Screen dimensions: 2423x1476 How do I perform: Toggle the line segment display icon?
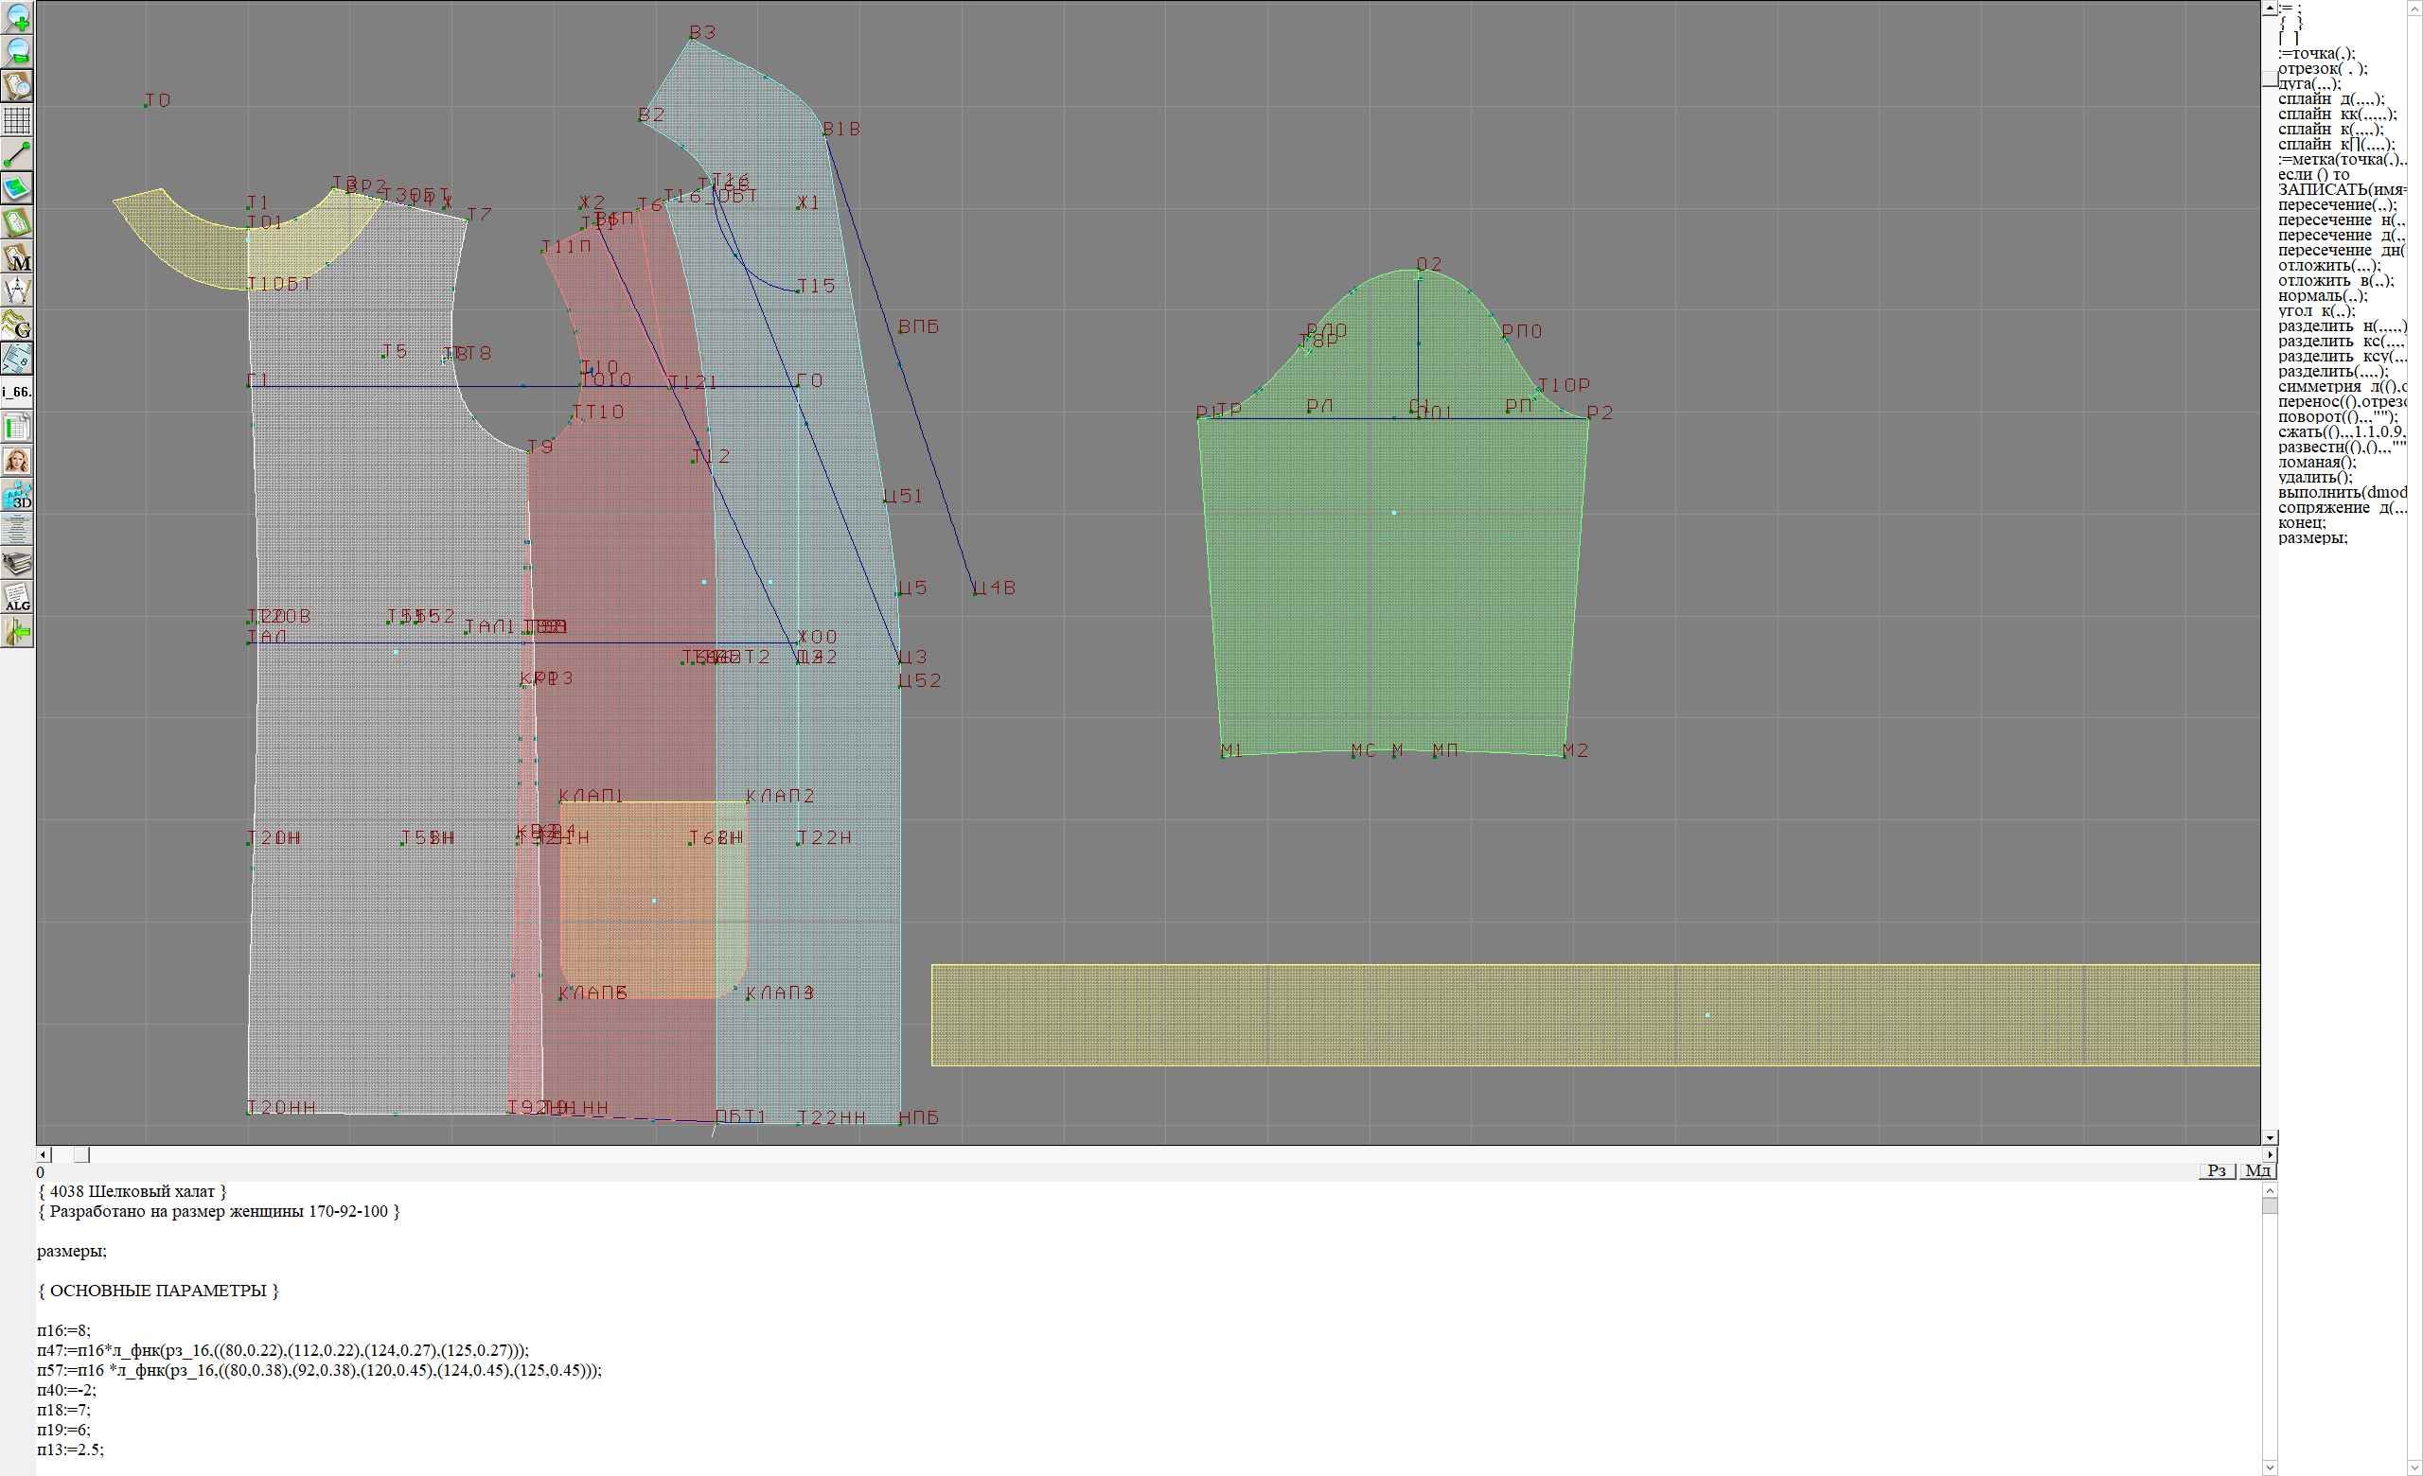18,154
